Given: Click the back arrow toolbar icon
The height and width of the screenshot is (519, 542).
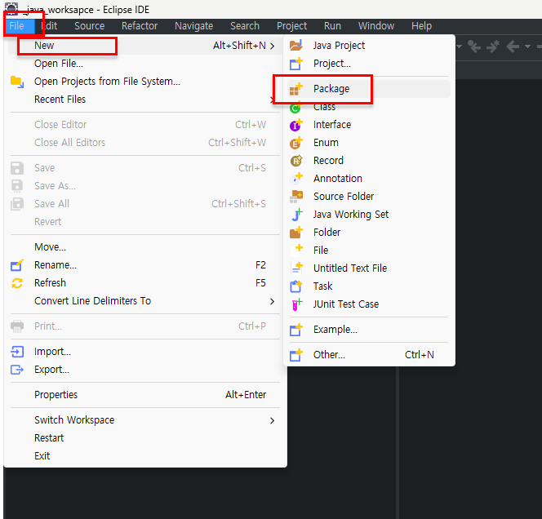Looking at the screenshot, I should 513,46.
